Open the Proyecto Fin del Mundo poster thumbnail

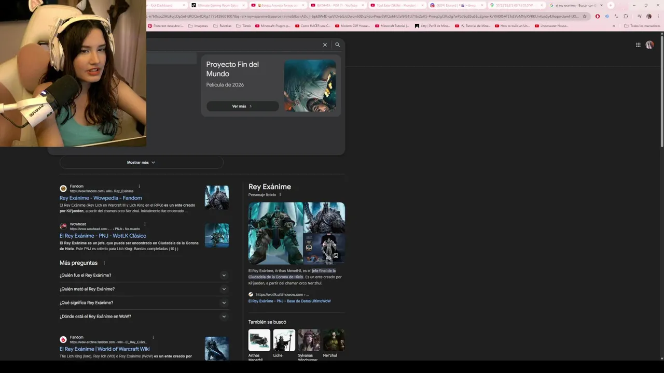click(x=310, y=85)
